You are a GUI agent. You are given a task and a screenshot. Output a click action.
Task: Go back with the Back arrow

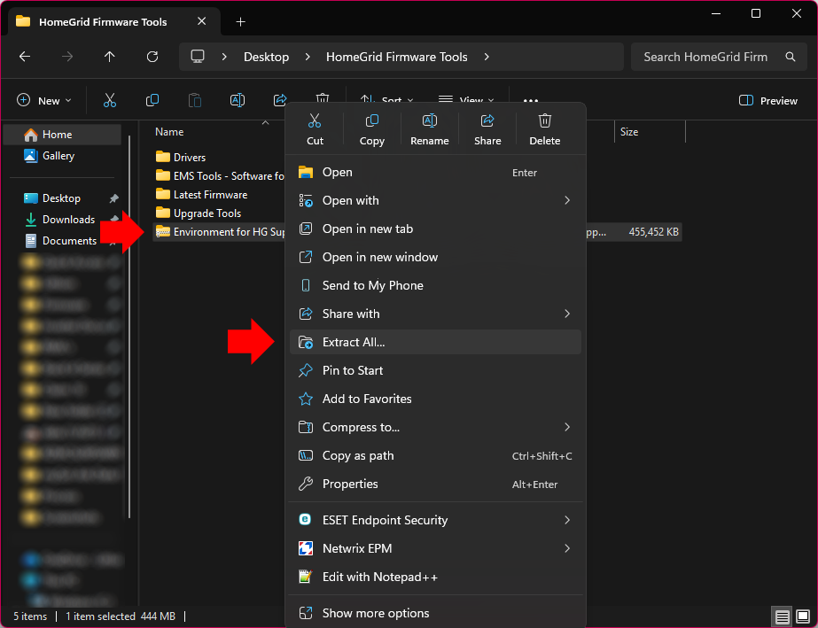click(x=25, y=57)
